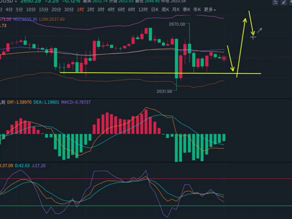The image size is (292, 219).
Task: Select the pencil drawing tool icon
Action: click(284, 2)
